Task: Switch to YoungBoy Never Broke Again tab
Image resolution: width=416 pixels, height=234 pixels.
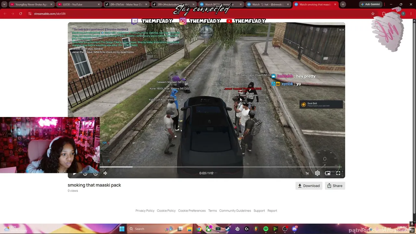Action: (31, 5)
